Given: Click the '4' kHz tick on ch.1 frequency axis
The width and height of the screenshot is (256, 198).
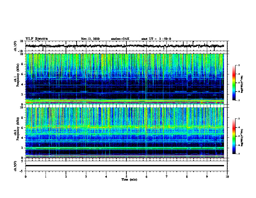Looking at the screenshot, I should pos(23,84).
